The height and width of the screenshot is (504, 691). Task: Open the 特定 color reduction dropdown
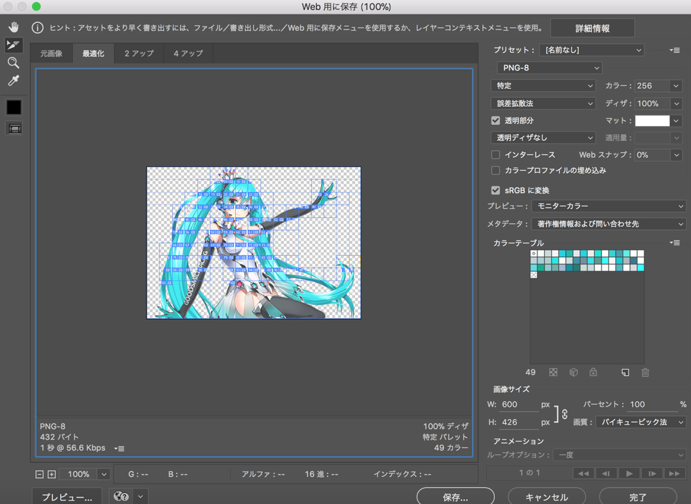click(x=543, y=86)
